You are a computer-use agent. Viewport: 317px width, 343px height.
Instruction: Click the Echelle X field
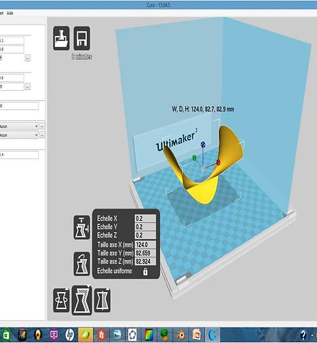(145, 219)
